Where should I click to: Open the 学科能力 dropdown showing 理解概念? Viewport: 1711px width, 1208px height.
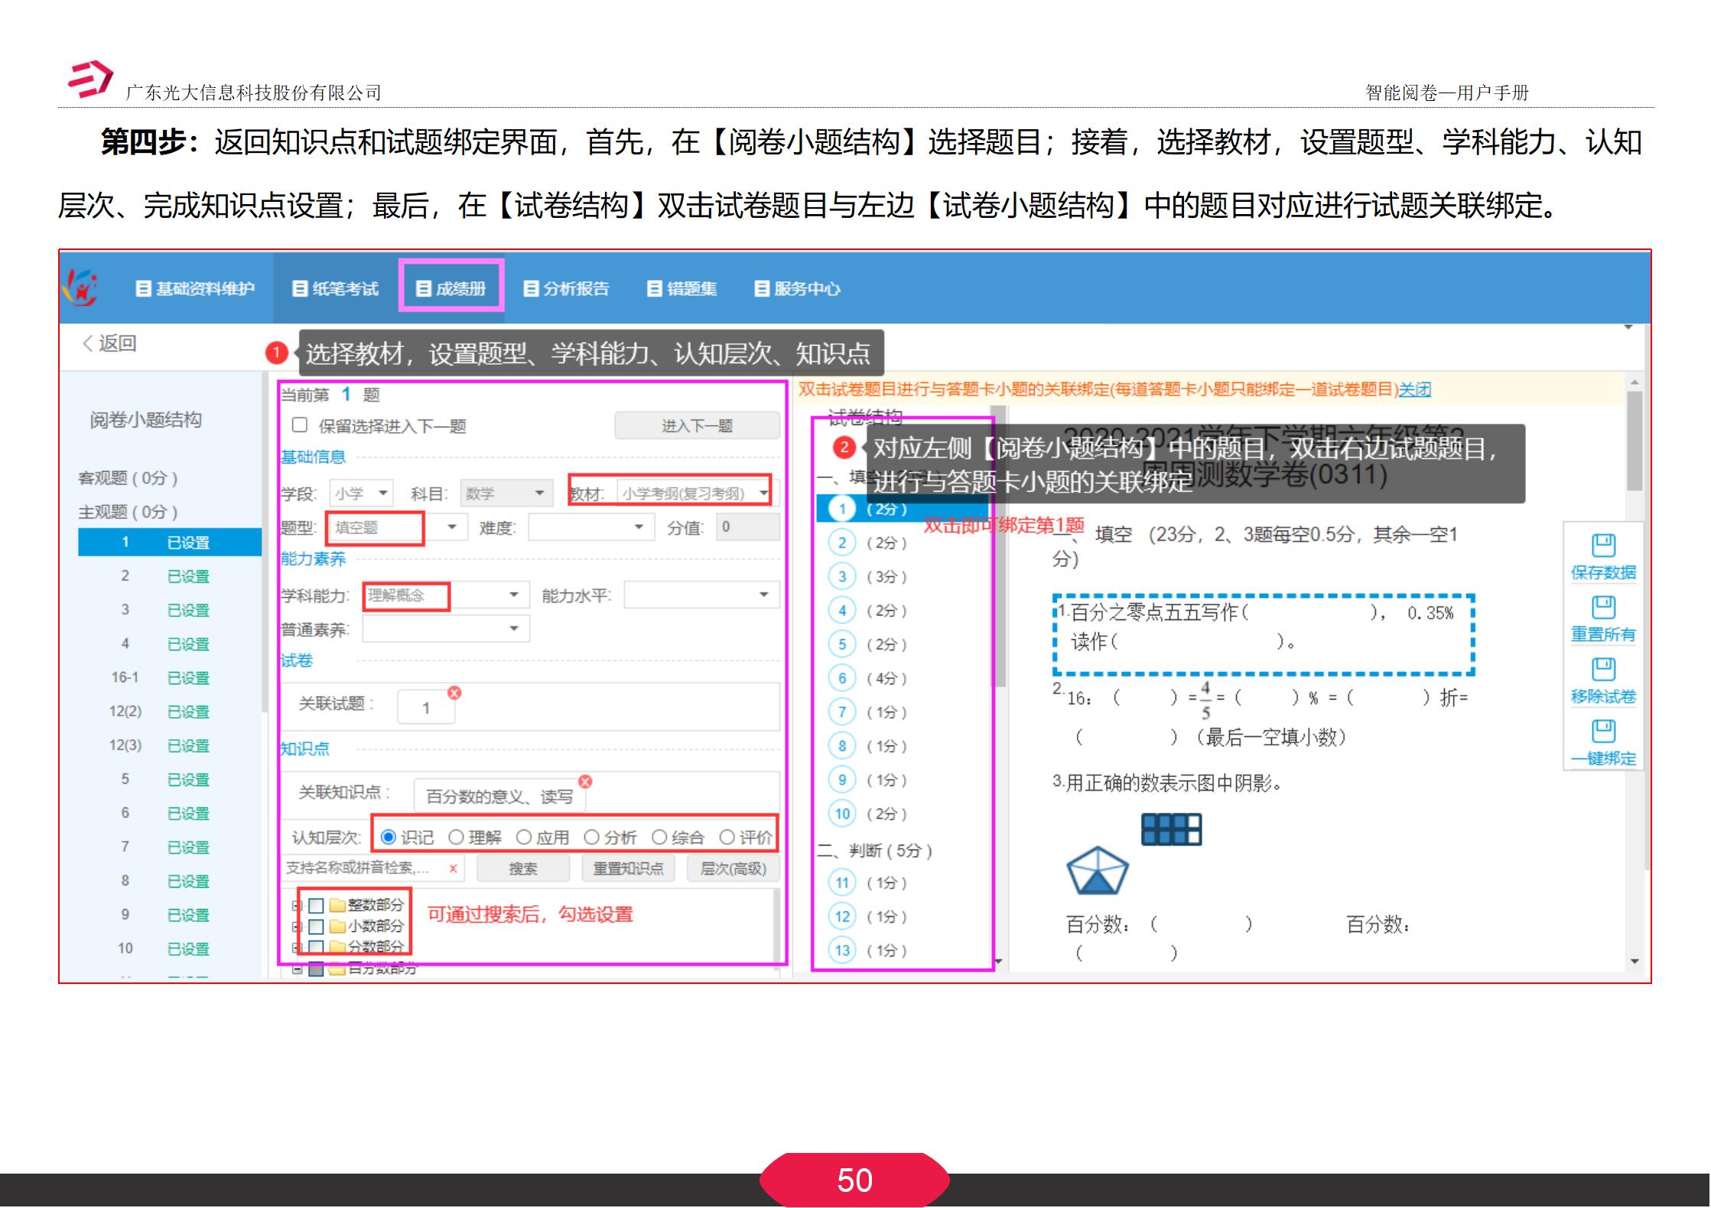pos(513,595)
